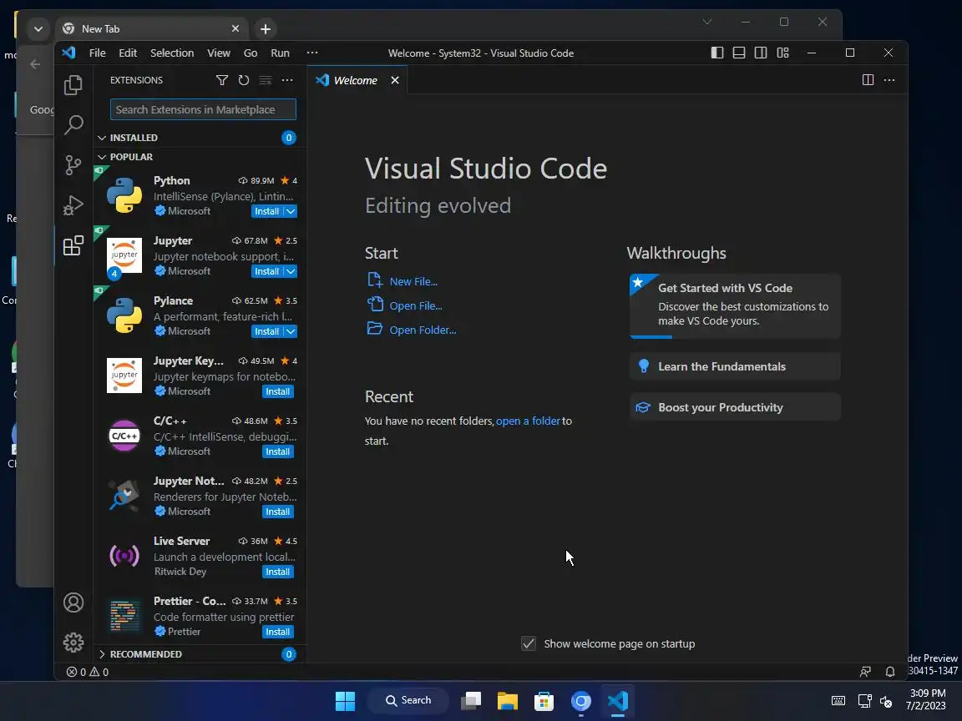
Task: Open Microsoft Store from taskbar
Action: [x=544, y=701]
